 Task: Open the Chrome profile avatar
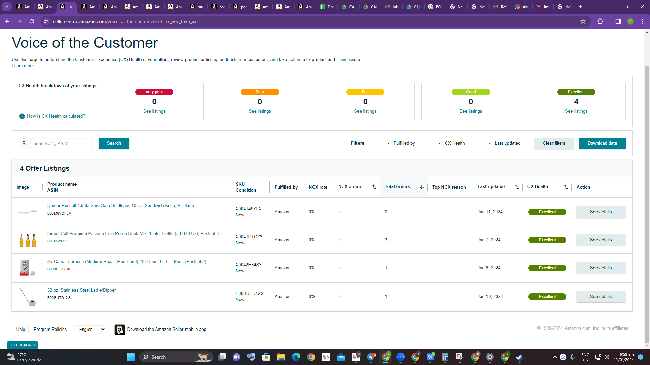tap(630, 21)
